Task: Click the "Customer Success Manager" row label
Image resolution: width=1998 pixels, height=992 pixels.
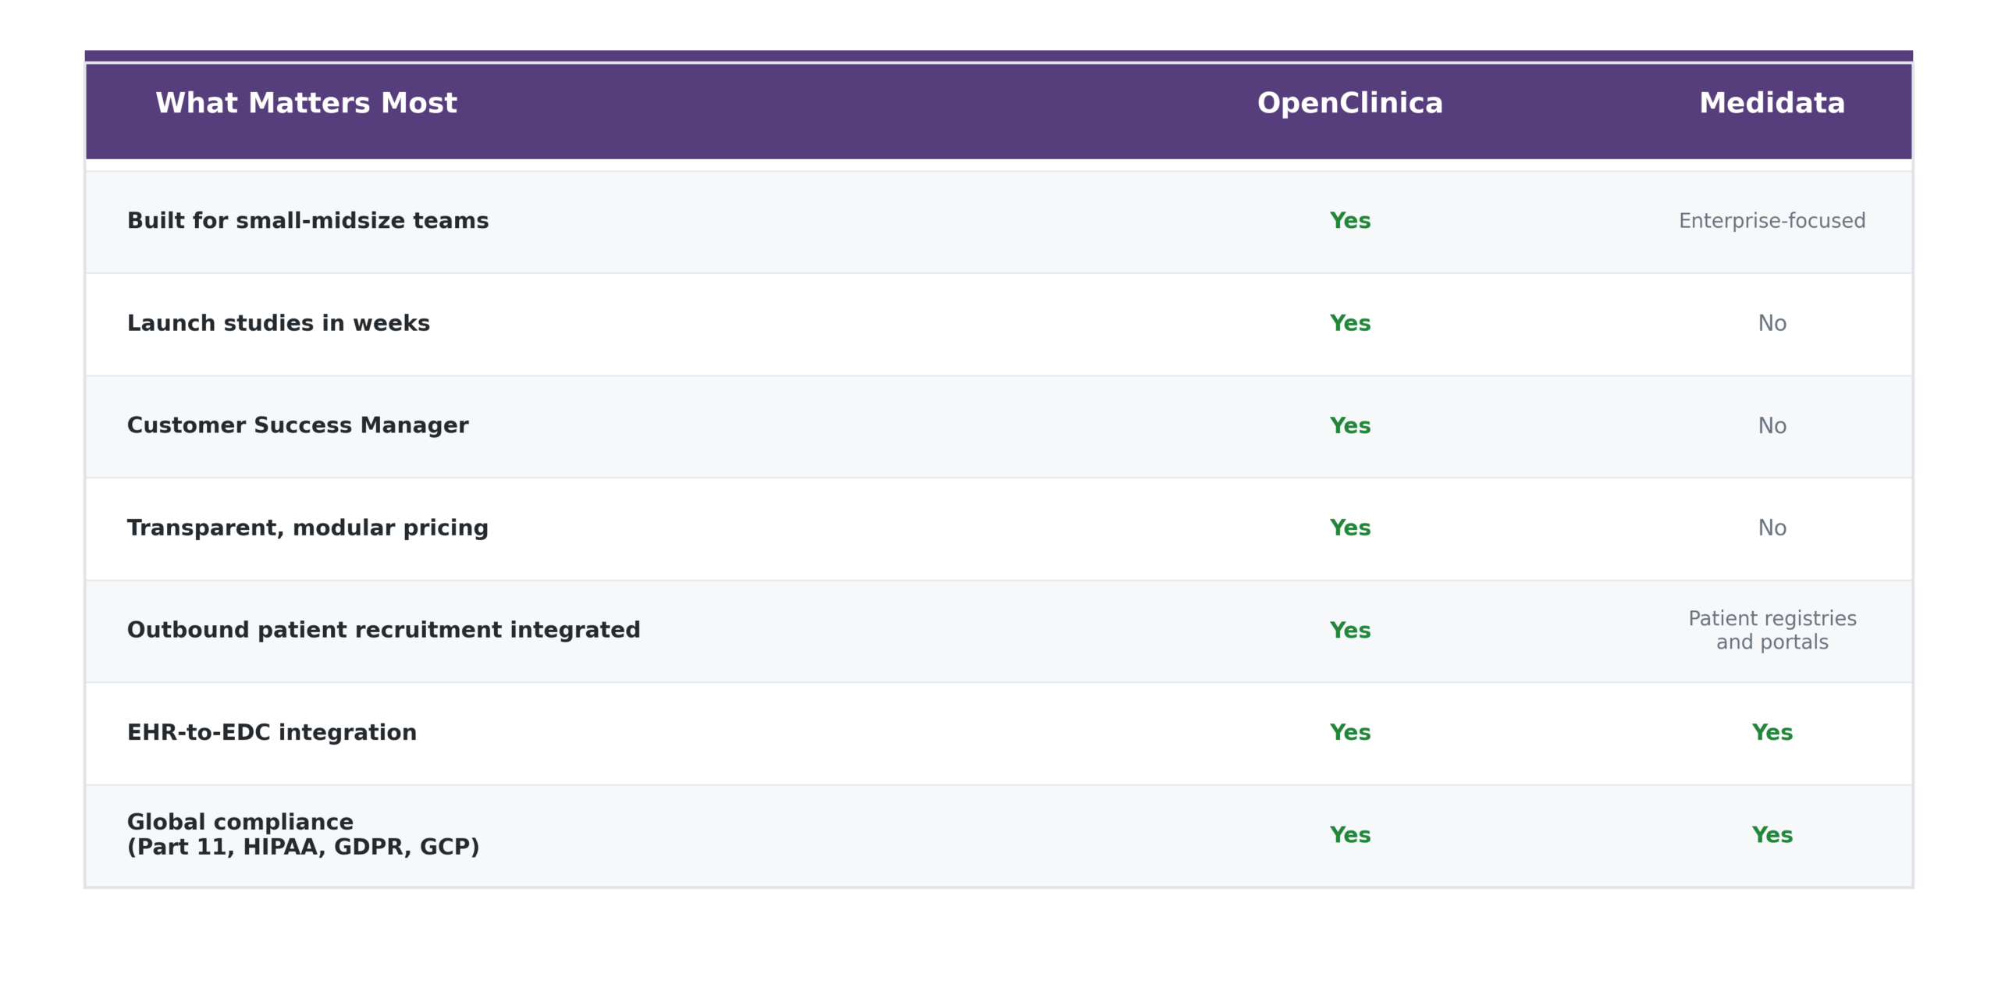Action: click(297, 425)
